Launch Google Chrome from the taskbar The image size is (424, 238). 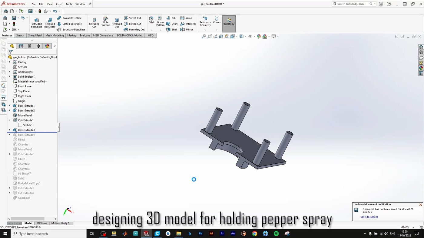pos(254,234)
